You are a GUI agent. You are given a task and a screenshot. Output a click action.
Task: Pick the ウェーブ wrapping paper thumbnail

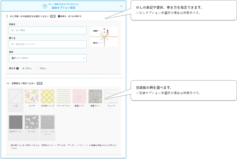pyautogui.click(x=111, y=96)
